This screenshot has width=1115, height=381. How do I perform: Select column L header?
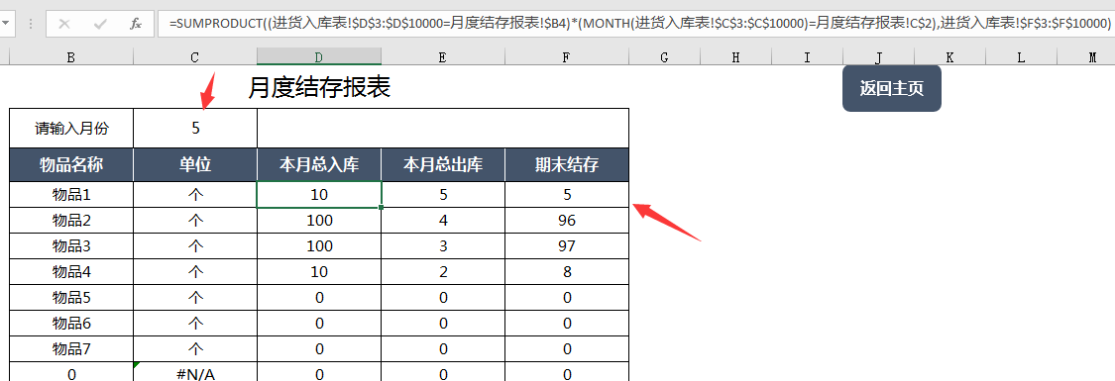click(x=1021, y=57)
